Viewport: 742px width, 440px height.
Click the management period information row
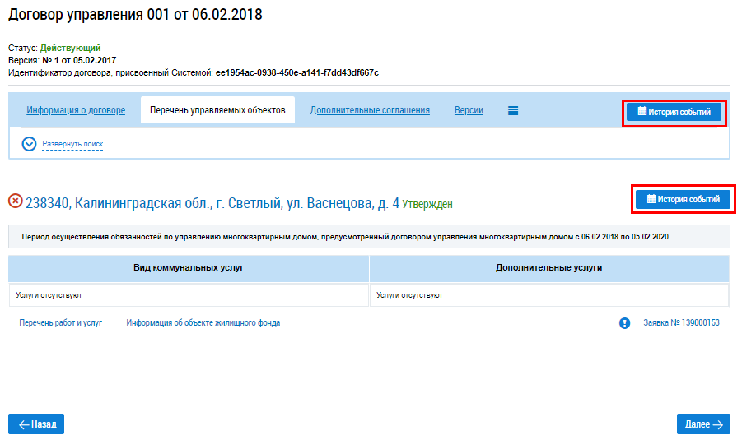pos(369,237)
